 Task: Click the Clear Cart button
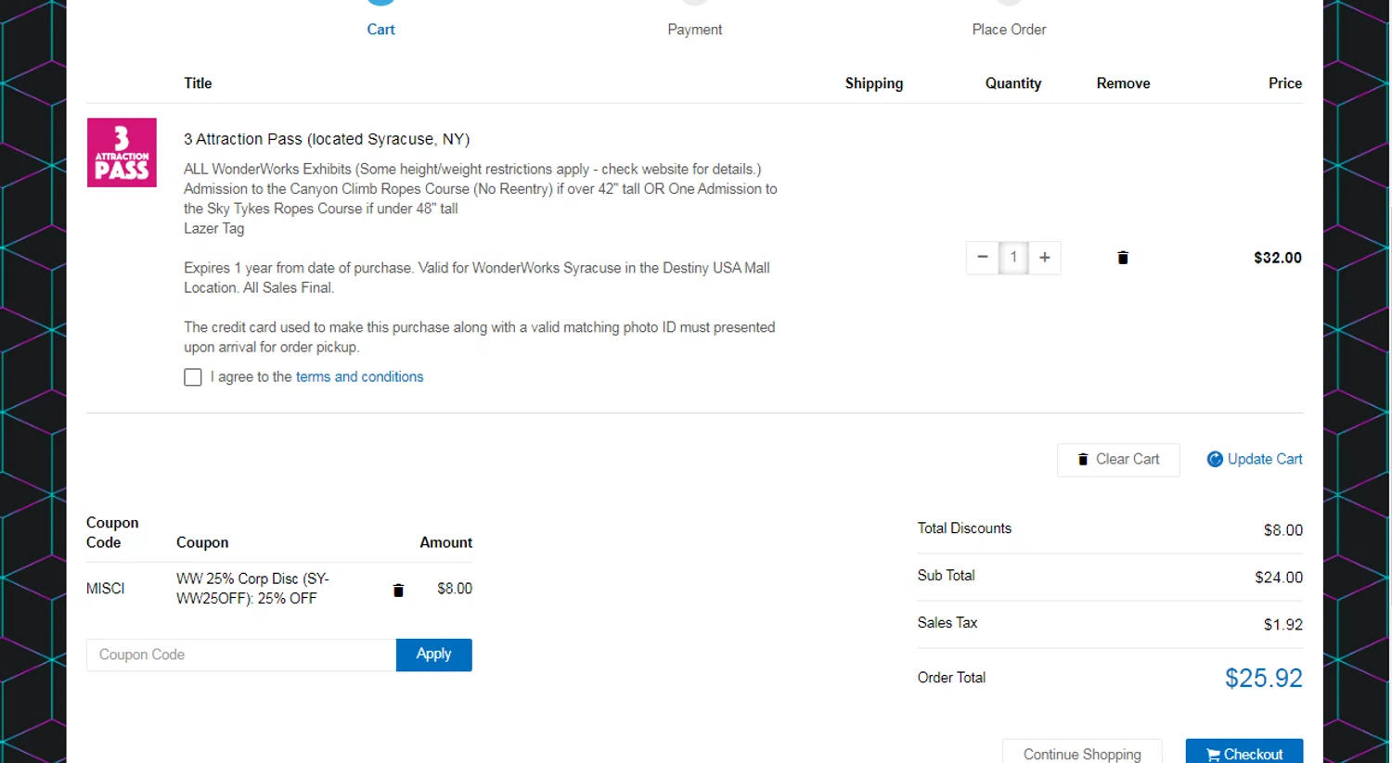click(1118, 460)
